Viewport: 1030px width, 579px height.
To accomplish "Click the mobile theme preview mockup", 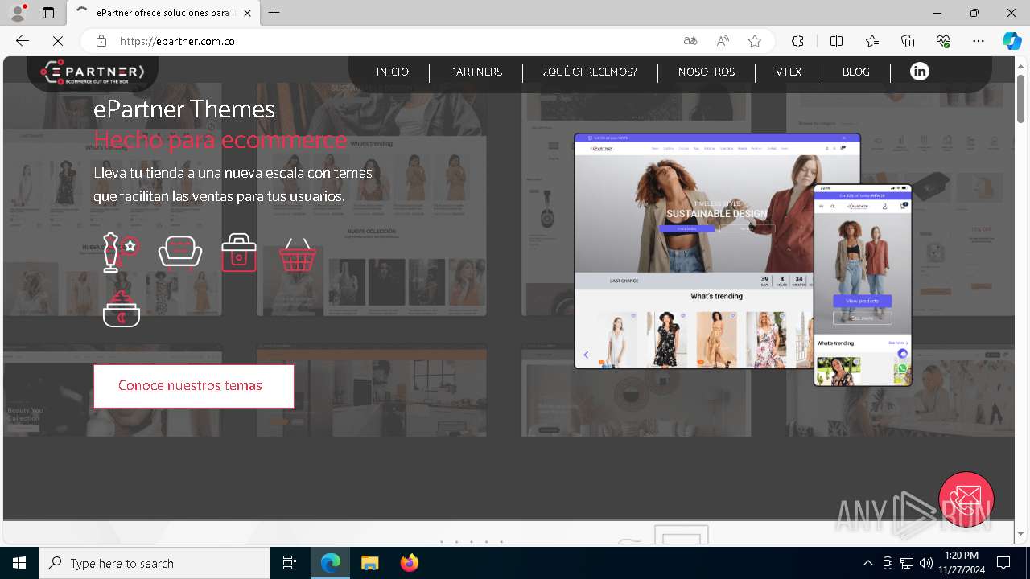I will point(863,285).
